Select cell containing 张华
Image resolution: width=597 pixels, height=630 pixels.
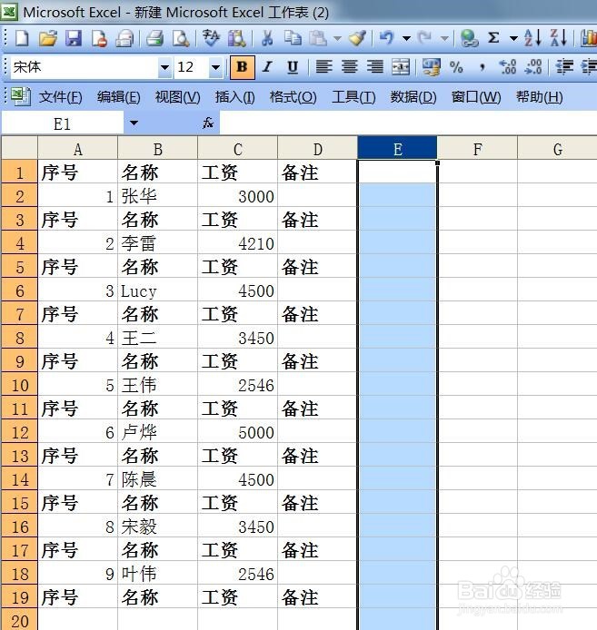(x=158, y=196)
